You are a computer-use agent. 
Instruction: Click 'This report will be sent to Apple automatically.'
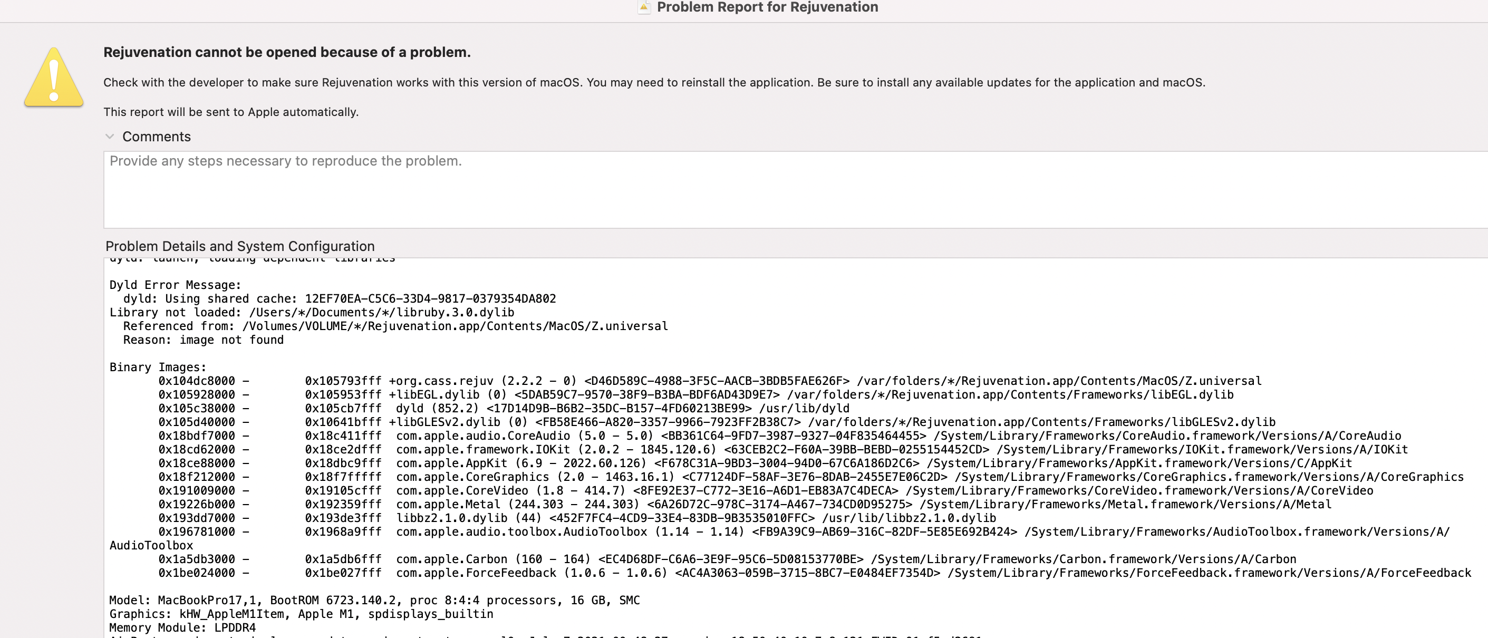231,112
